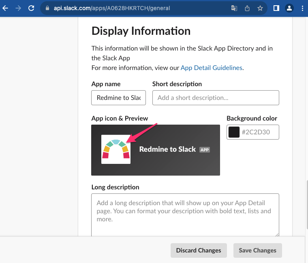Viewport: 308px width, 263px height.
Task: Click the page vertical scrollbar
Action: point(307,205)
